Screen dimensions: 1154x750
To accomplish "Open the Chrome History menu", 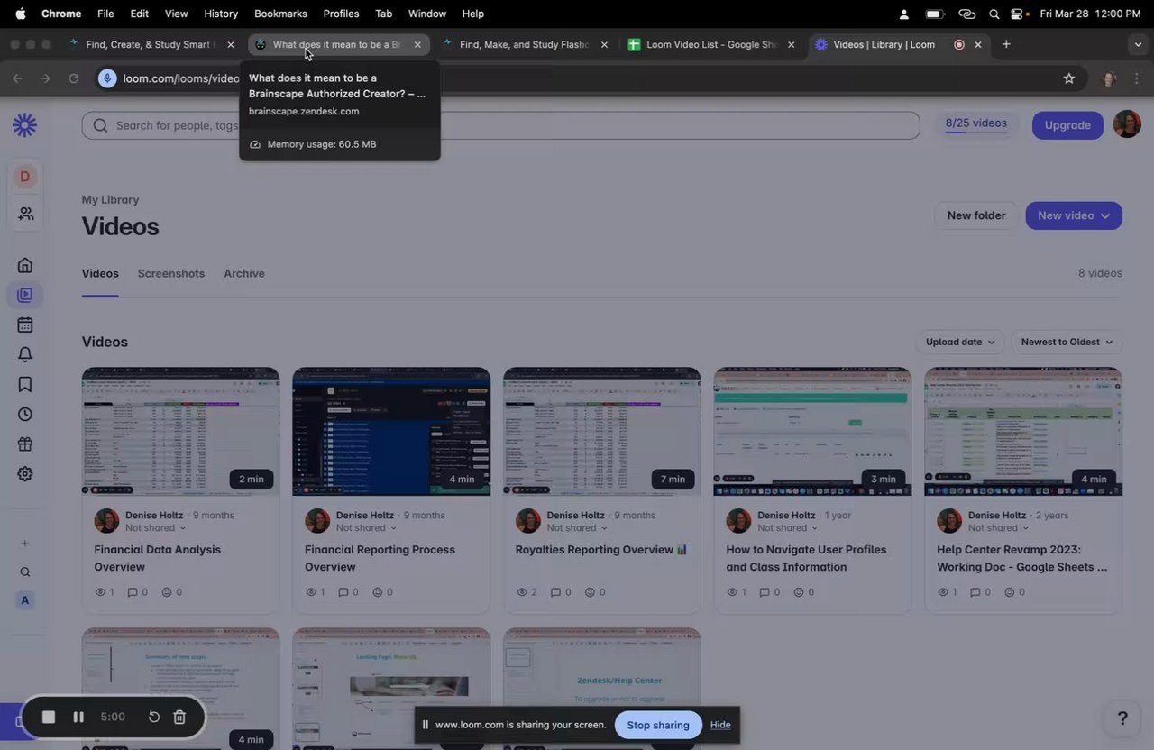I will (221, 14).
